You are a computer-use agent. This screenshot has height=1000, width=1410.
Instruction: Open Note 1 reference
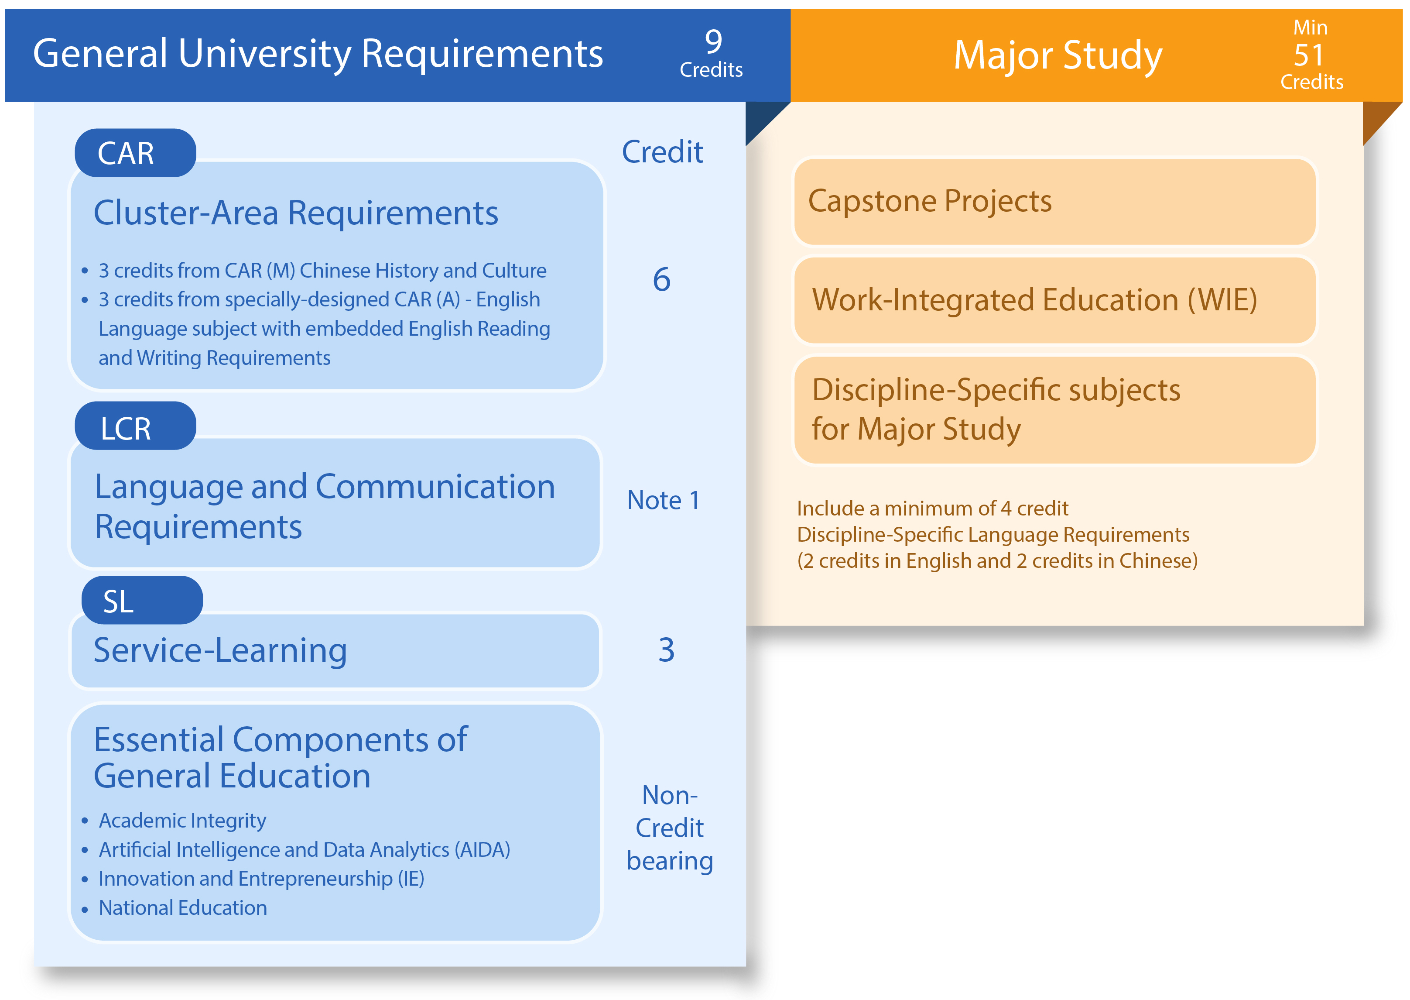(x=663, y=501)
